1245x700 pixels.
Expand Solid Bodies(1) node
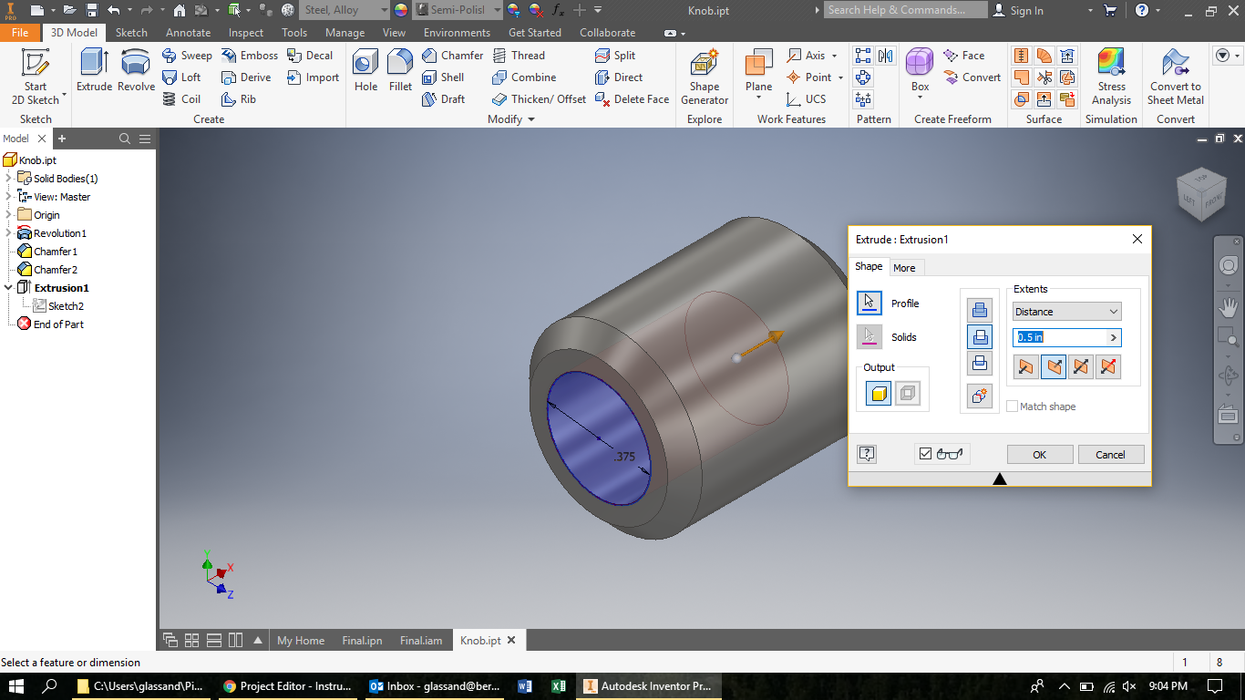[8, 179]
